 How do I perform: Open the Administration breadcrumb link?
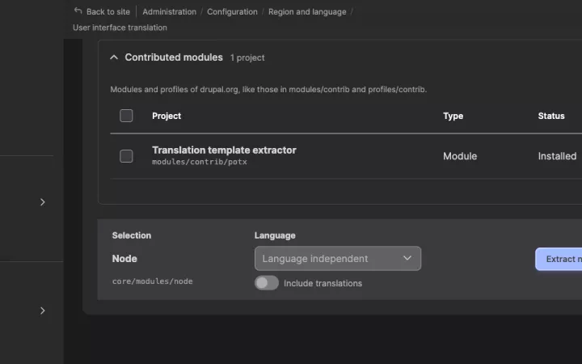point(169,12)
